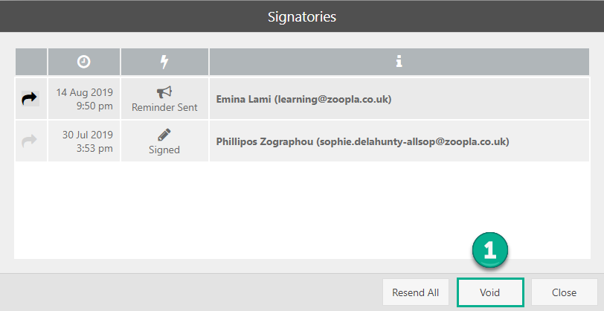Click the Signatories title bar
The image size is (604, 311).
(302, 16)
